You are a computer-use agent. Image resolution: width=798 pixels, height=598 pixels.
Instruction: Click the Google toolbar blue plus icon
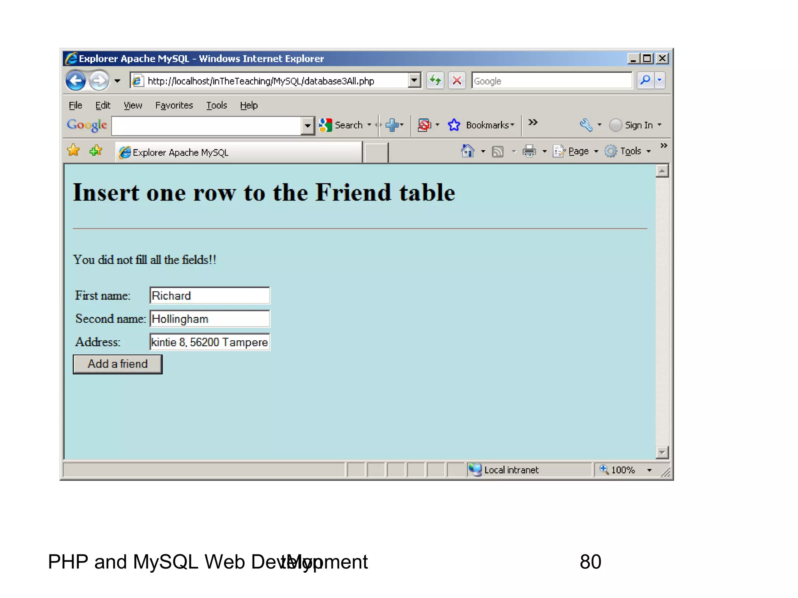click(392, 125)
